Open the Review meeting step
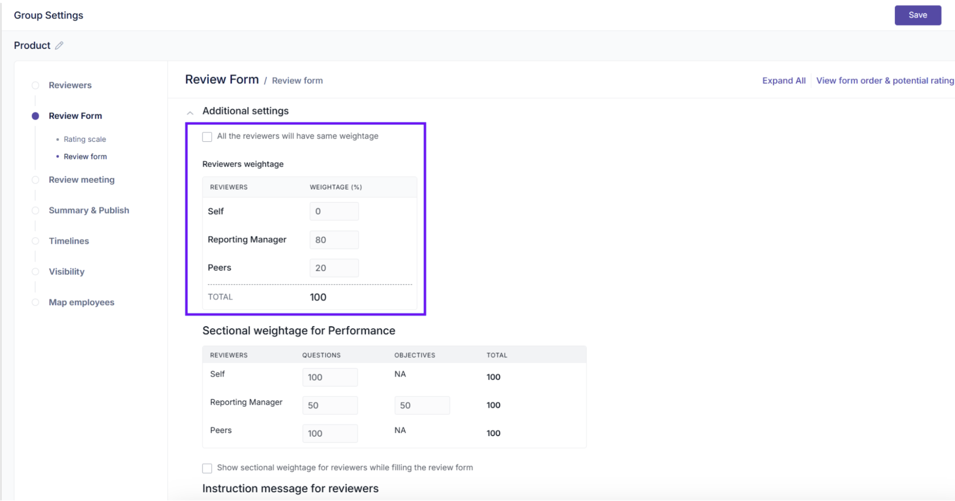The height and width of the screenshot is (501, 955). click(x=81, y=180)
